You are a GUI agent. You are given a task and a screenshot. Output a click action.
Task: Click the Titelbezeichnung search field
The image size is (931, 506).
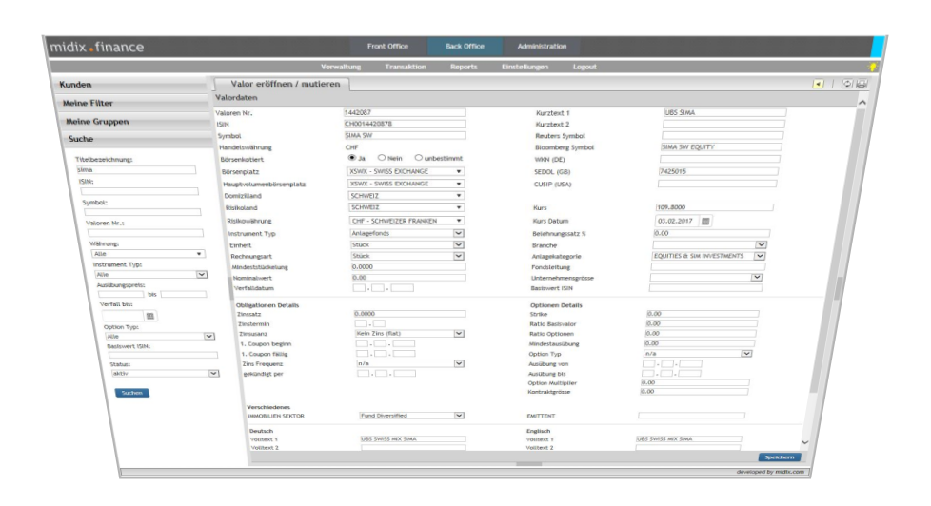pyautogui.click(x=136, y=170)
